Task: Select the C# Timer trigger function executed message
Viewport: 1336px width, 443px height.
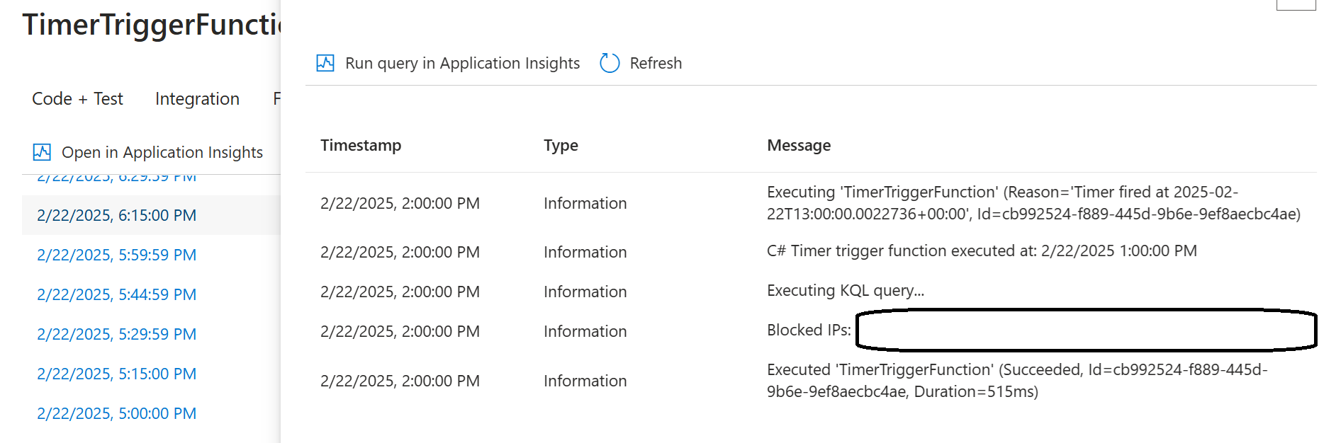Action: click(982, 251)
